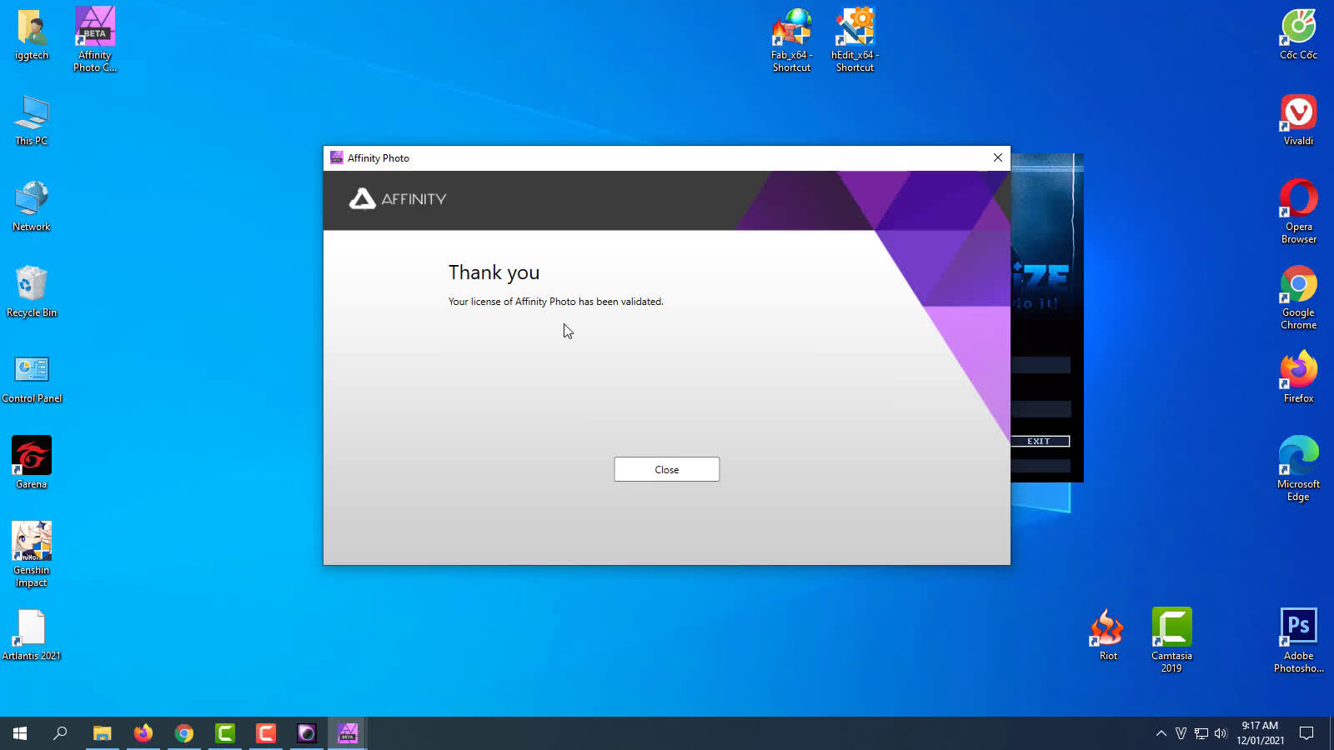Open taskbar search magnifier
Viewport: 1334px width, 750px height.
tap(60, 733)
